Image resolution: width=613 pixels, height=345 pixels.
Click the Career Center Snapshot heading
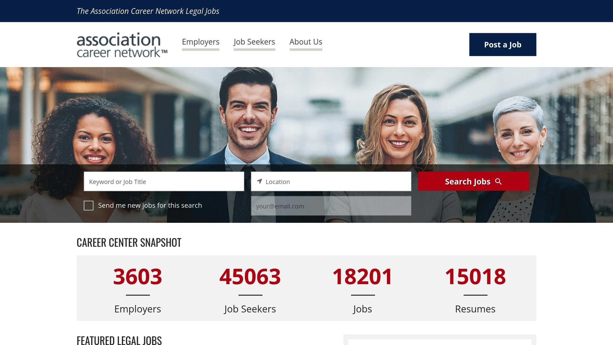pyautogui.click(x=129, y=243)
